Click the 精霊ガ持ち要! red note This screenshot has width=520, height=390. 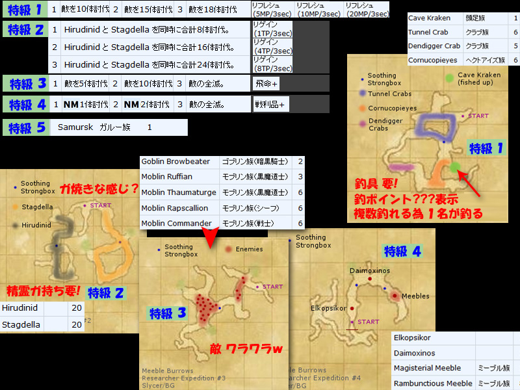(x=44, y=291)
